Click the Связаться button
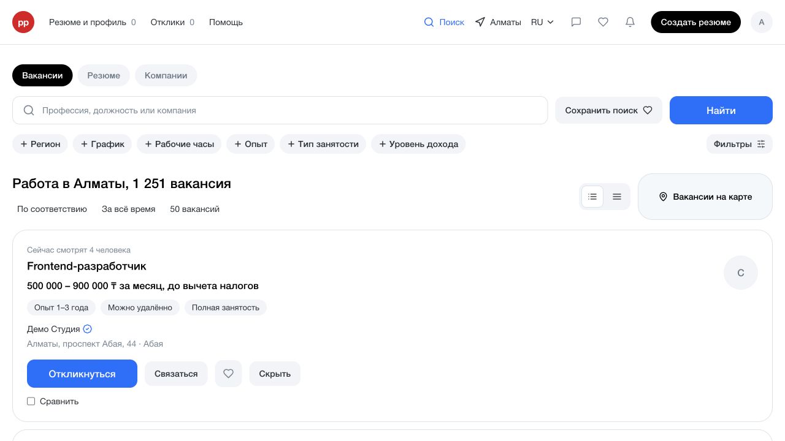 [x=176, y=374]
